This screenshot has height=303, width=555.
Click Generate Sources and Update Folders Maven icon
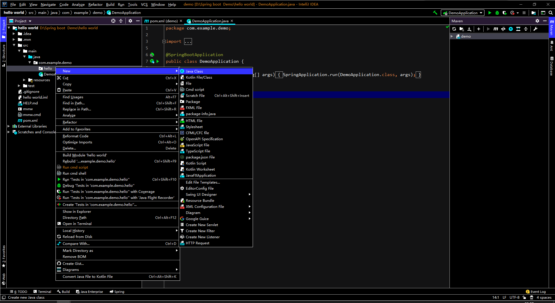click(x=462, y=29)
